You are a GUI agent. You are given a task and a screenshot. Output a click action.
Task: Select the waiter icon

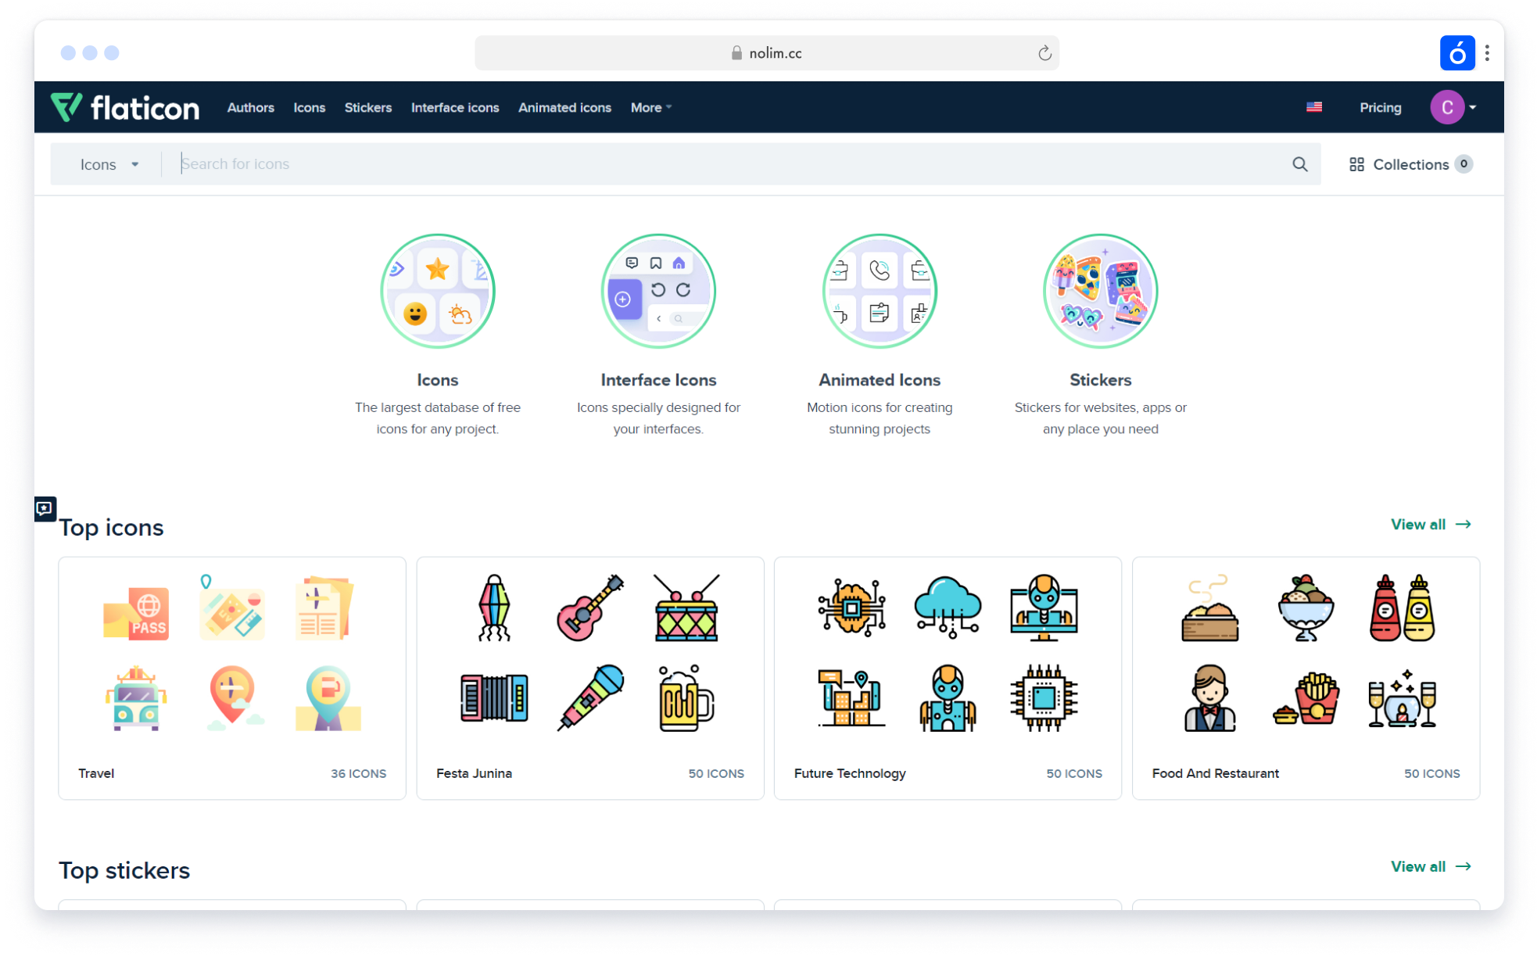[x=1209, y=698]
